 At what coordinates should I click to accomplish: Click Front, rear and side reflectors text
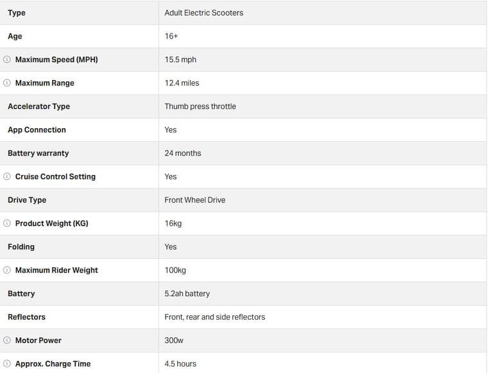coord(215,317)
